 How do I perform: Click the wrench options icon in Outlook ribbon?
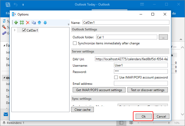pos(4,27)
